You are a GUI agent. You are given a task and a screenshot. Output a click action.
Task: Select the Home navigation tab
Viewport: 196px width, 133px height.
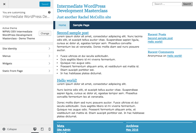click(62, 25)
